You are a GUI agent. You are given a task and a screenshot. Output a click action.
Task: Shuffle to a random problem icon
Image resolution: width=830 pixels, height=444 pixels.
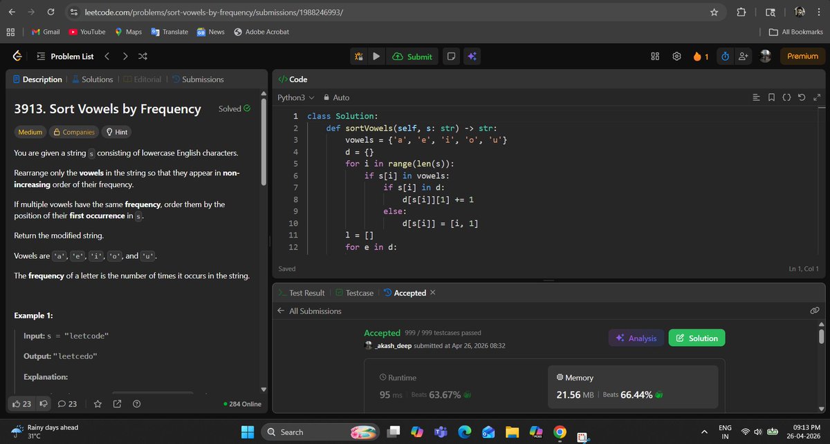[142, 56]
